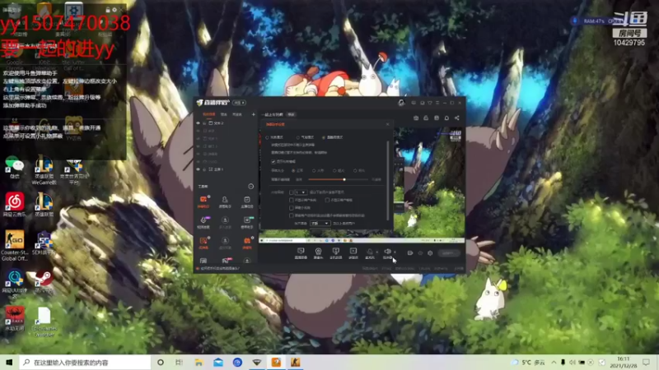The image size is (659, 370).
Task: Click the dialog's vertical scrollbar
Action: pos(387,180)
